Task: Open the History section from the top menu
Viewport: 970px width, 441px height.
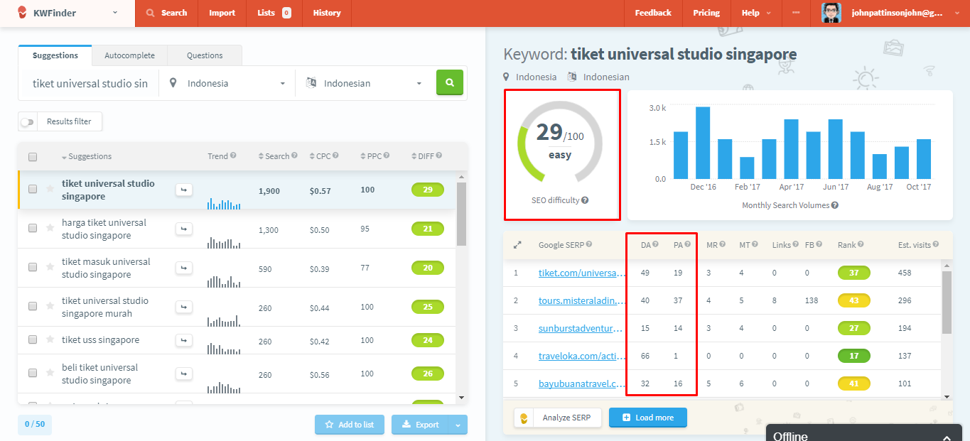Action: click(326, 13)
